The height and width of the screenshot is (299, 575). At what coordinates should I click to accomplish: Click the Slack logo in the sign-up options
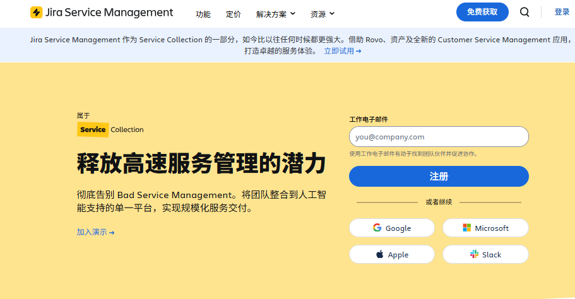[x=474, y=254]
